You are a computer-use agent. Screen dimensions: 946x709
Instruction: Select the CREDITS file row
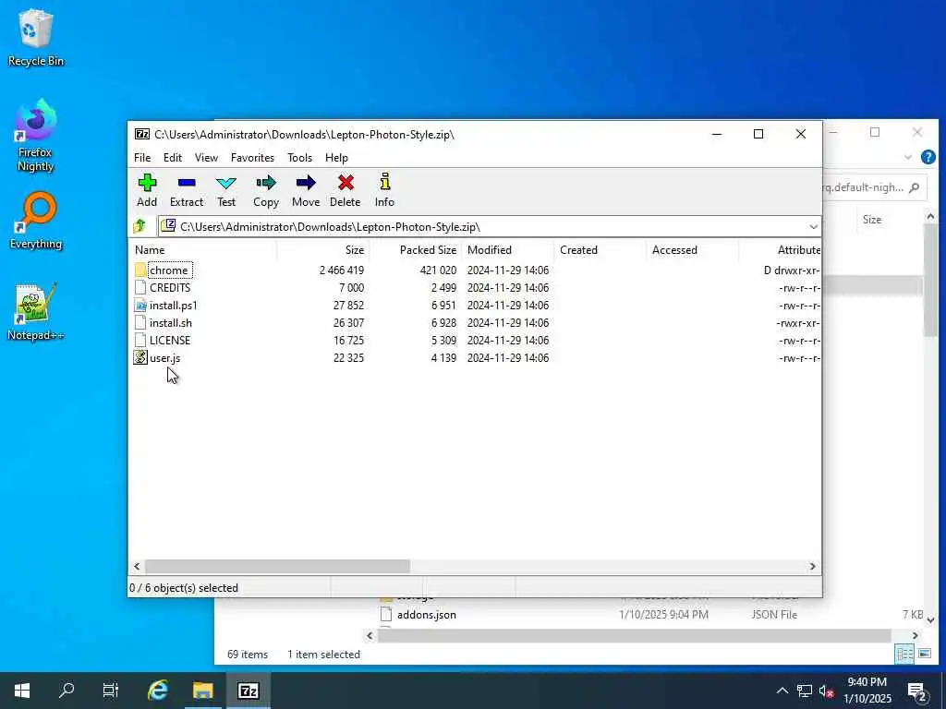pos(476,288)
